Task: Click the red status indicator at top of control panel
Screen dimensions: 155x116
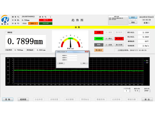Action: coord(99,32)
